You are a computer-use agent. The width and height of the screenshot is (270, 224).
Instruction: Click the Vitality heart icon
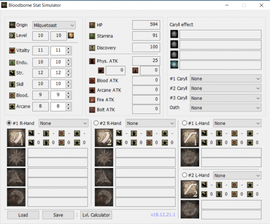pos(12,51)
